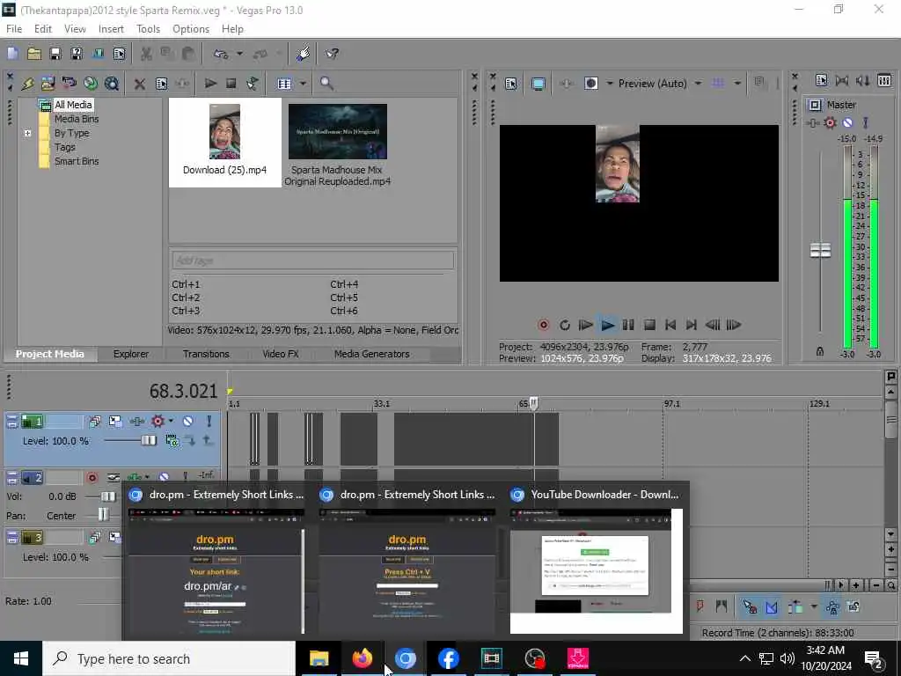Viewport: 901px width, 676px height.
Task: Go to End of project
Action: (x=692, y=326)
